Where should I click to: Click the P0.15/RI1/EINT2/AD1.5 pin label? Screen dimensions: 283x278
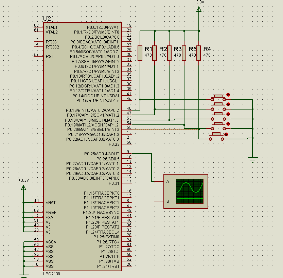point(98,101)
